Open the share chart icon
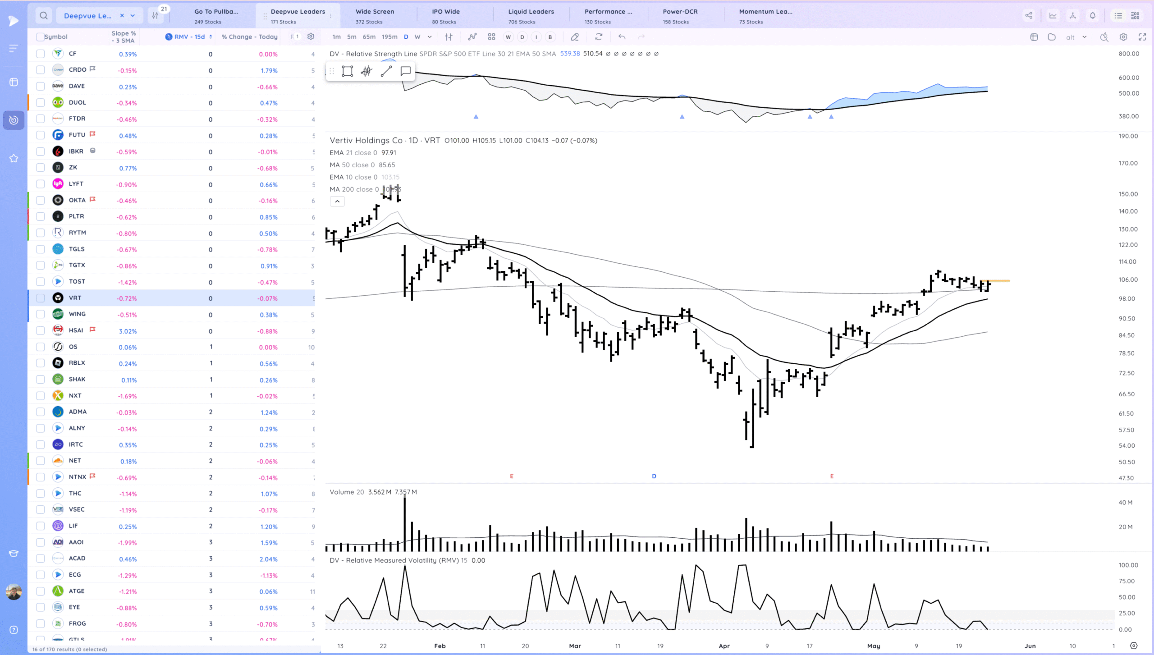 [1029, 15]
